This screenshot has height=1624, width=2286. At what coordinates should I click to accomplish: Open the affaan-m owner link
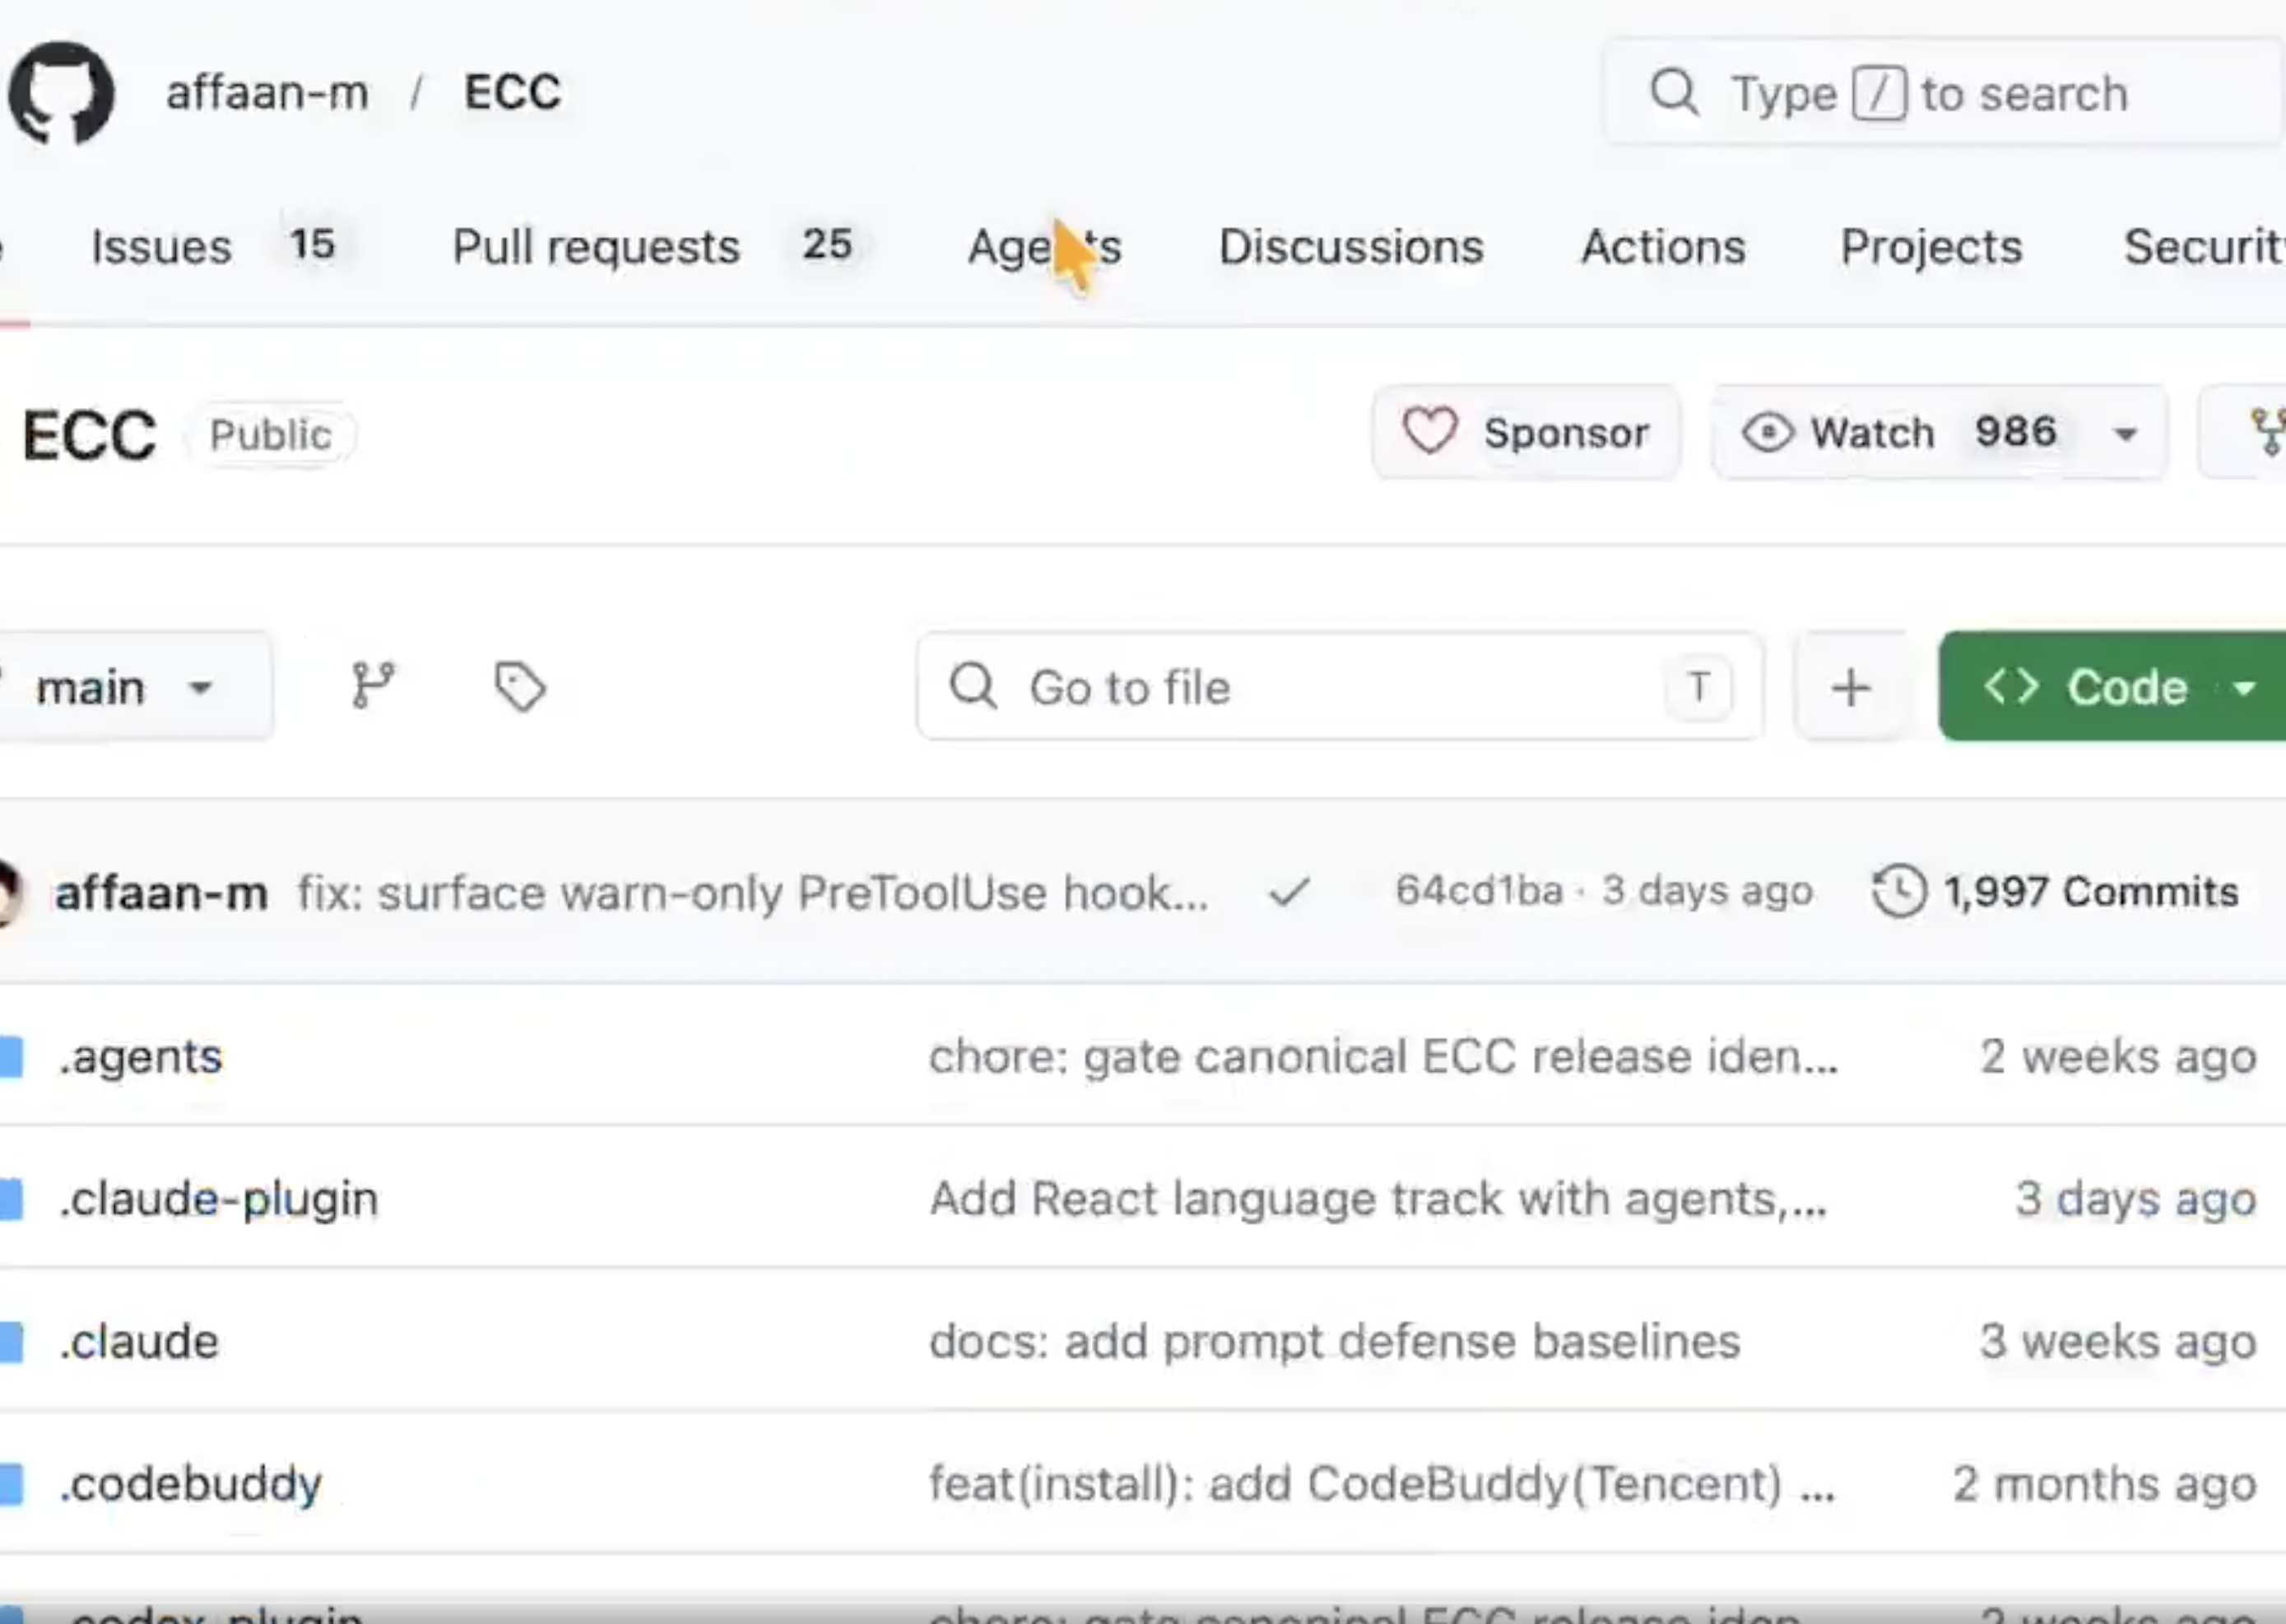267,93
